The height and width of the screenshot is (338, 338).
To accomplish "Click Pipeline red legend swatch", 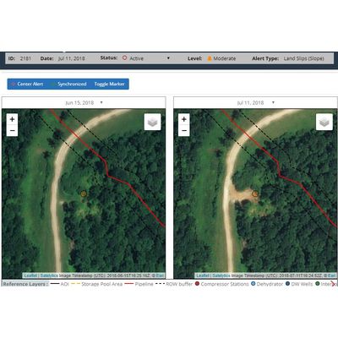I will pos(128,284).
